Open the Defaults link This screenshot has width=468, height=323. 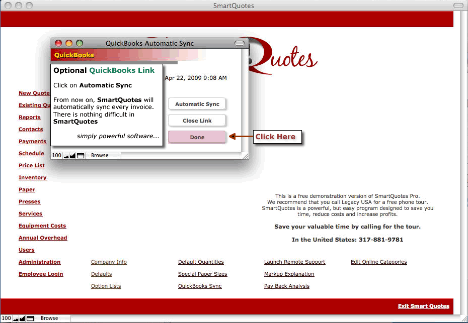click(102, 274)
